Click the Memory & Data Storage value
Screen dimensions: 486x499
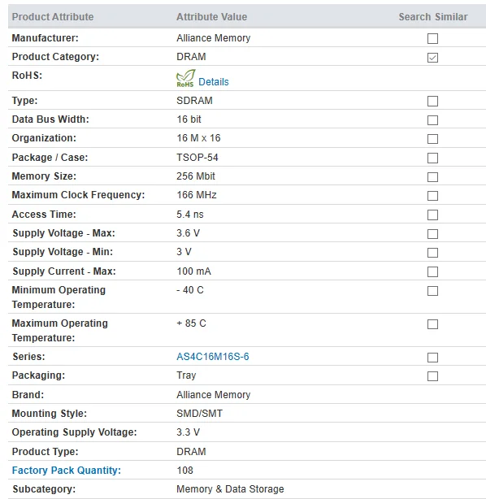[230, 489]
